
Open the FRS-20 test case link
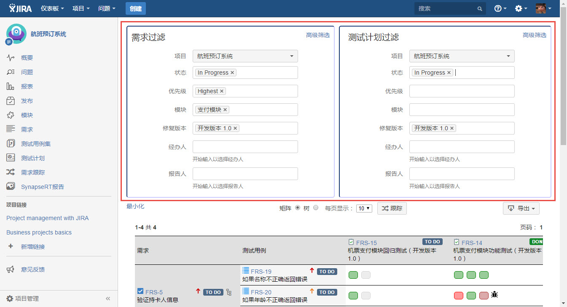click(261, 292)
